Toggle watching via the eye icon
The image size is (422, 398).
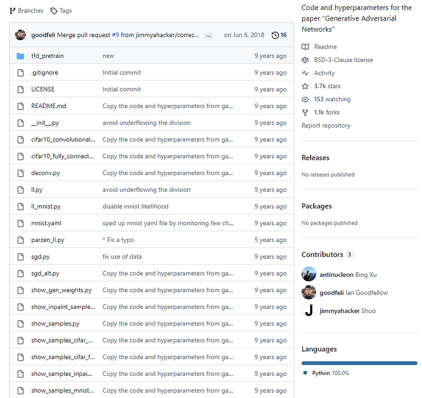click(x=304, y=99)
